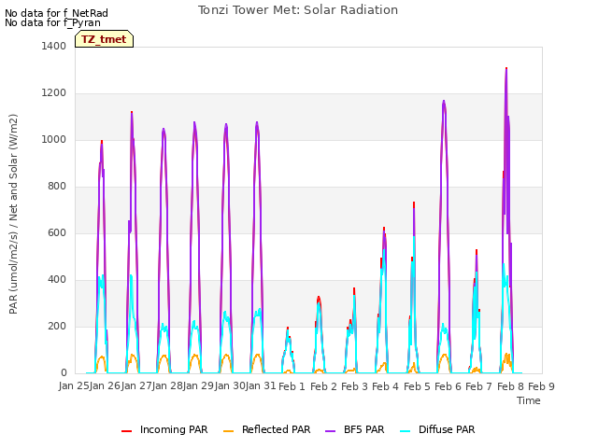Click the chart title Tonzi Tower Met: Solar Radiation
Viewport: 598px width, 448px height.
[x=298, y=10]
